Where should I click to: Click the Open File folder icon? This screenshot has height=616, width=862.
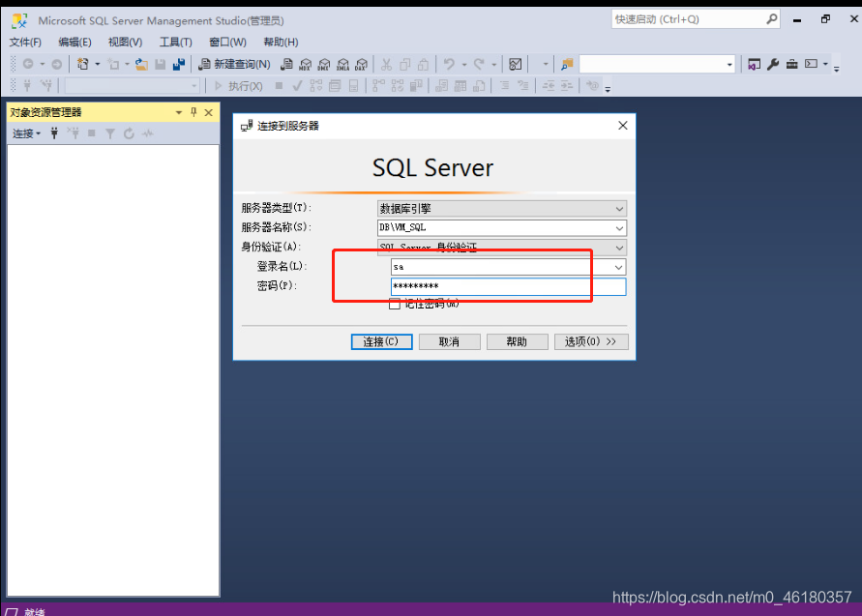click(x=141, y=64)
